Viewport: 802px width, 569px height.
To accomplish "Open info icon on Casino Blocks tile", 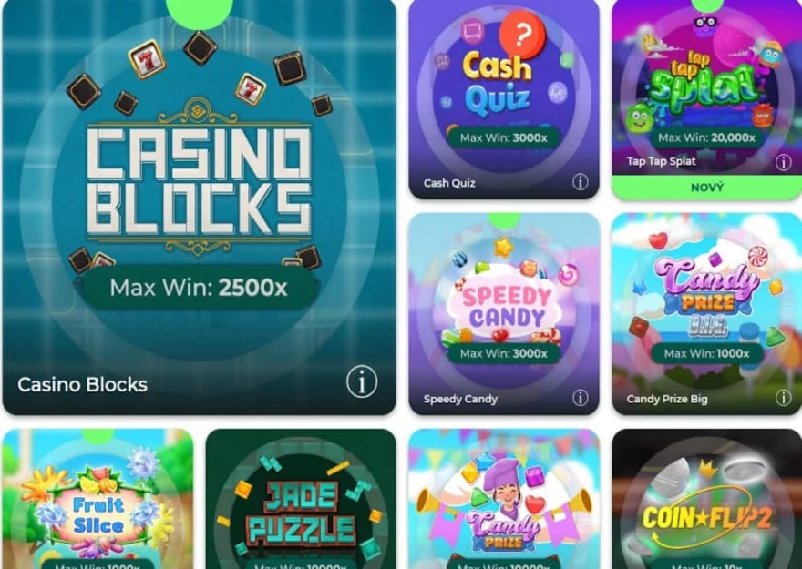I will coord(362,381).
